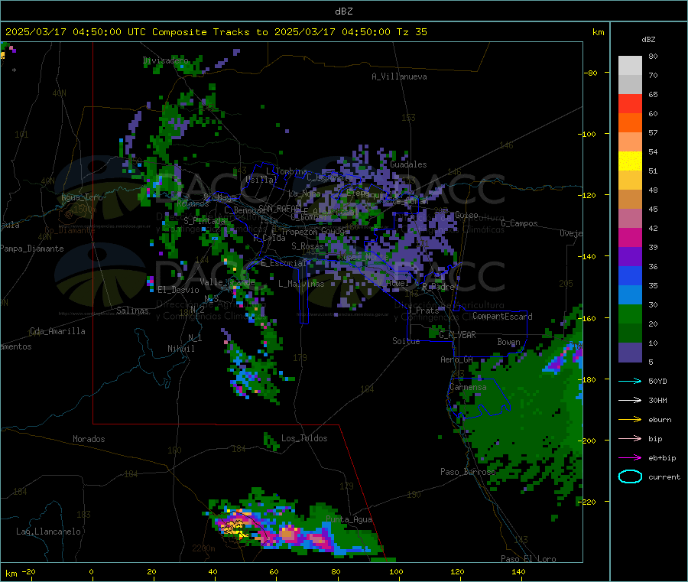Click the -80 tick on right axis
688x582 pixels.
point(591,73)
